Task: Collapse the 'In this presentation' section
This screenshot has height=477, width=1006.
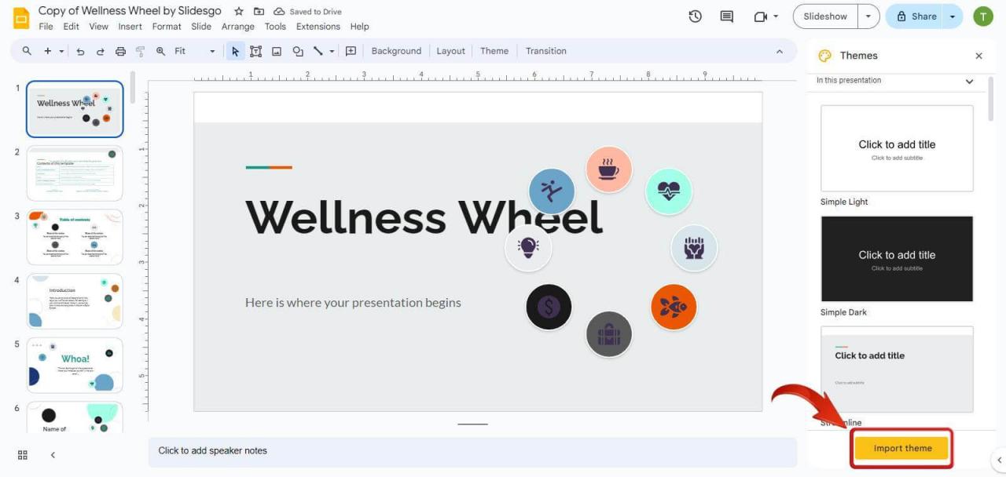Action: (969, 81)
